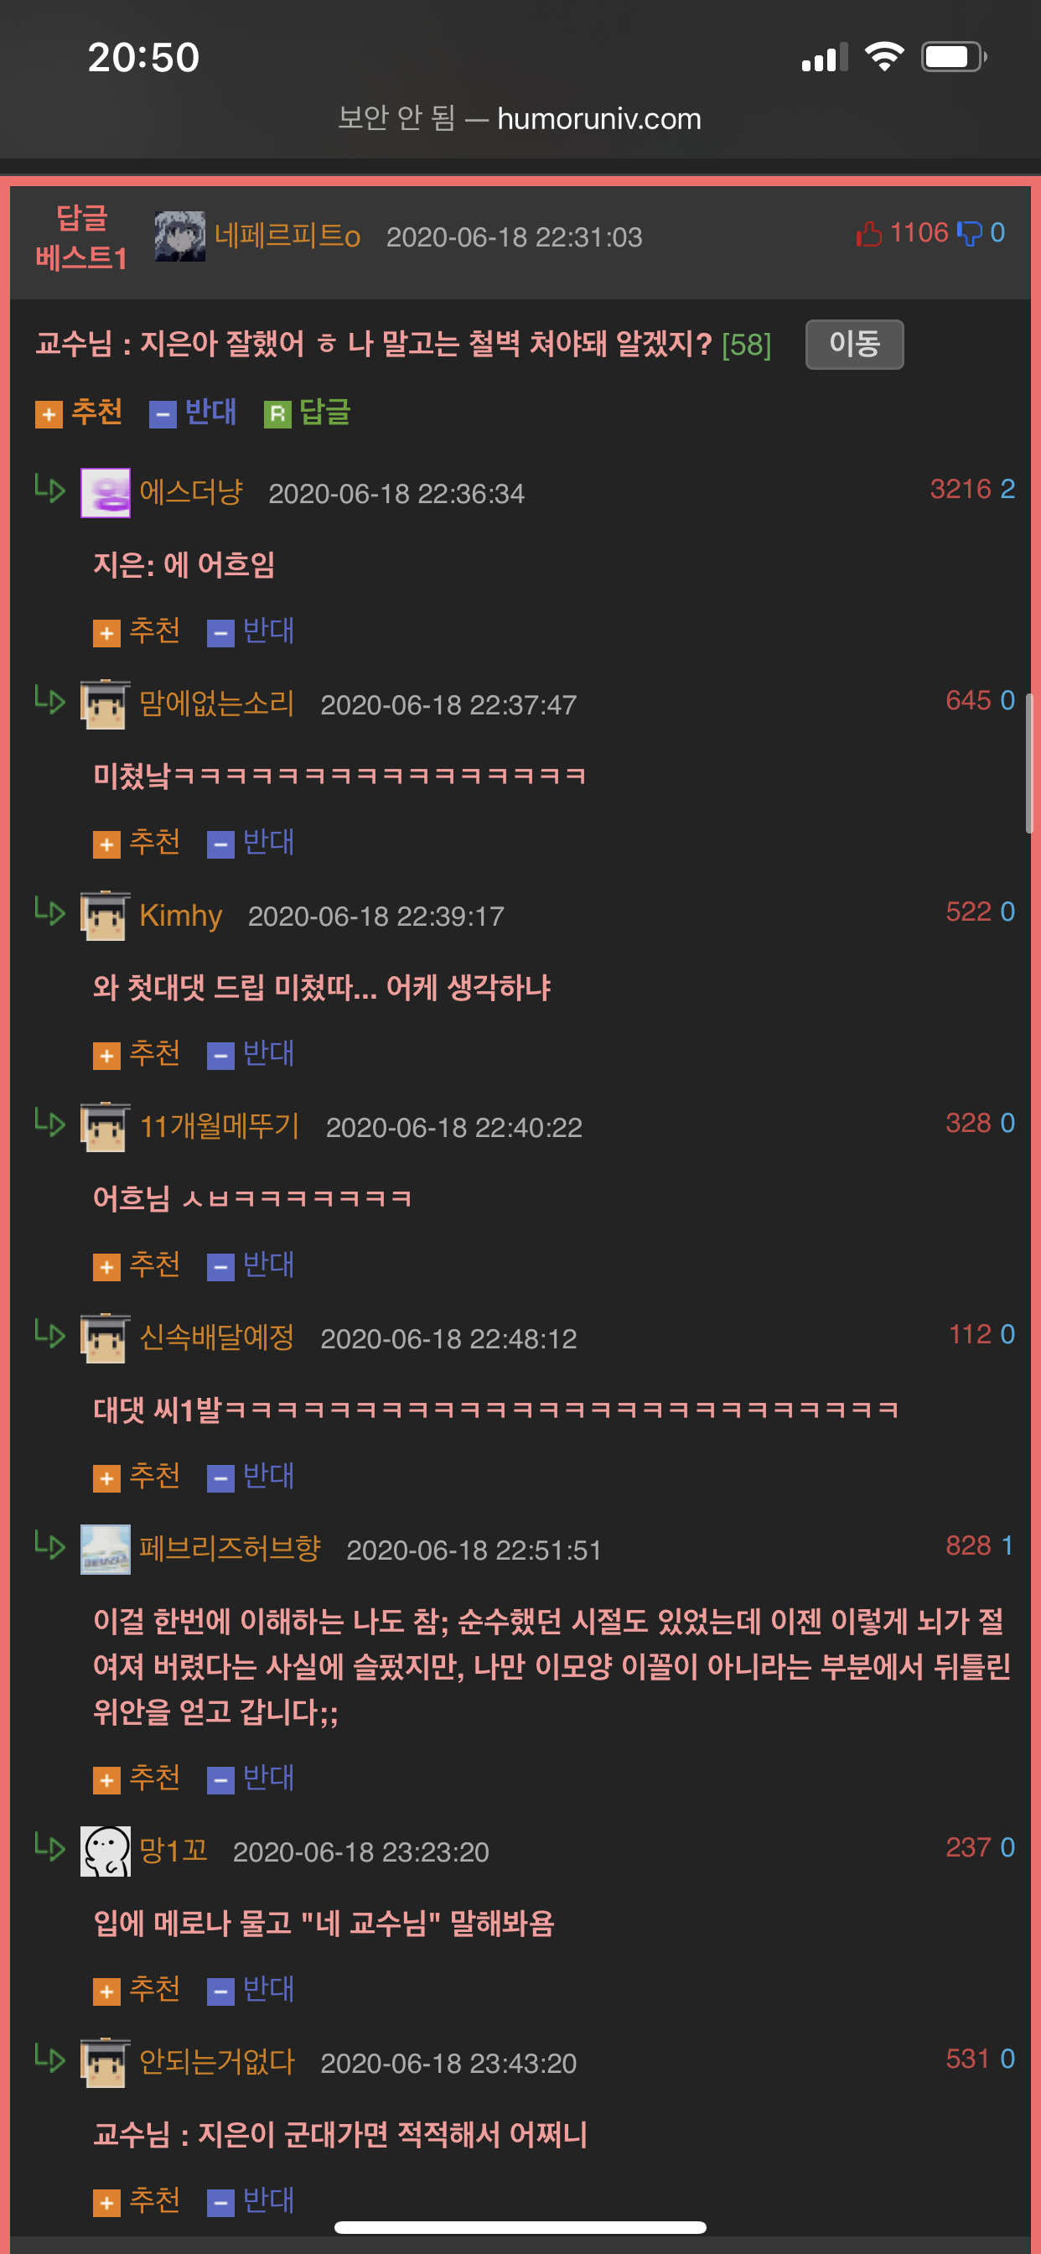The height and width of the screenshot is (2254, 1041).
Task: Click the [58] reply count
Action: click(x=746, y=345)
